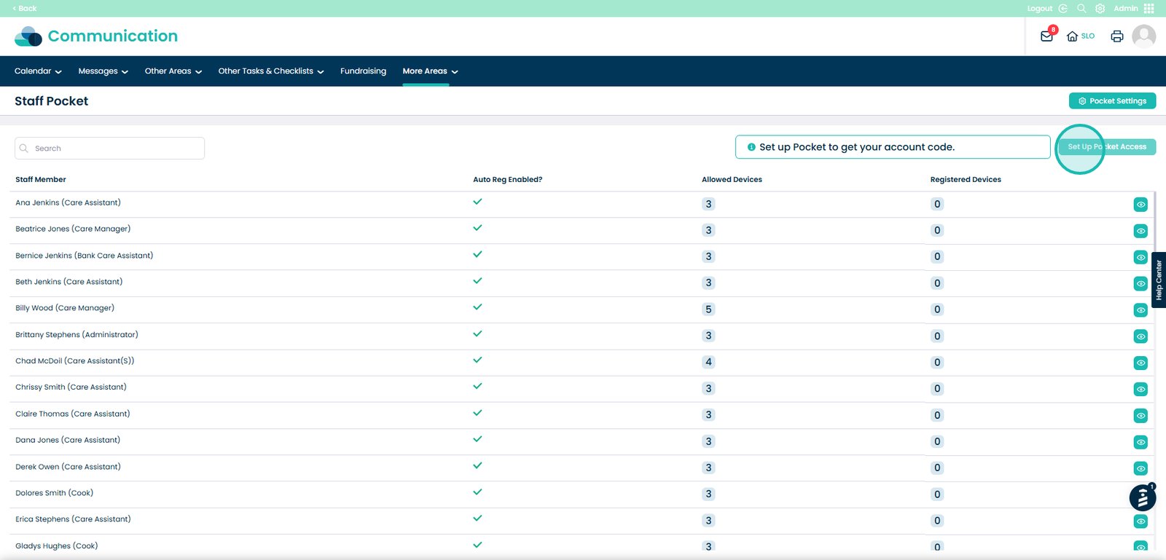Open the Help Center side tab
This screenshot has height=560, width=1166.
(1158, 280)
